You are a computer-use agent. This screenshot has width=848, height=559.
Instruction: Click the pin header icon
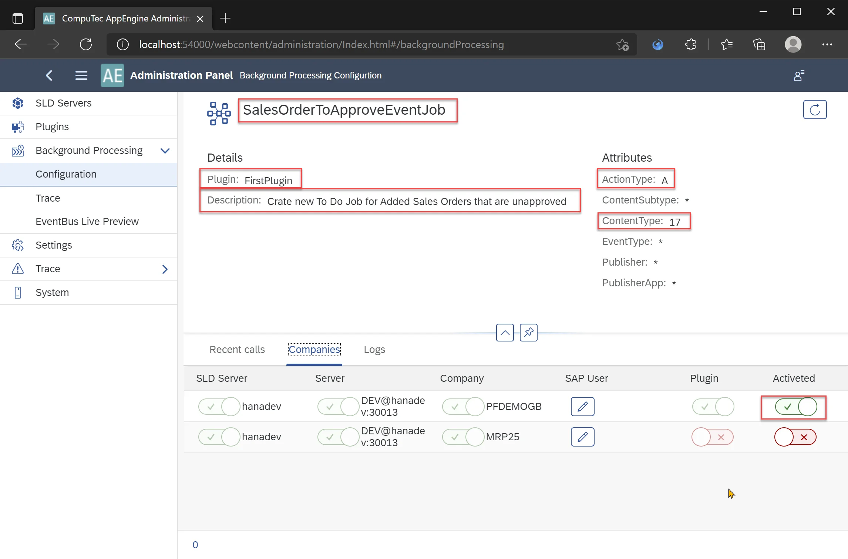pyautogui.click(x=528, y=332)
